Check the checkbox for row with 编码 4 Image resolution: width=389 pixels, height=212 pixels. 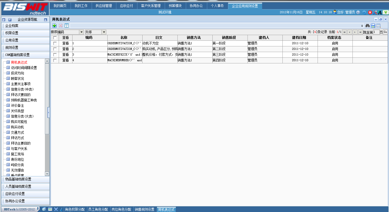pyautogui.click(x=55, y=60)
